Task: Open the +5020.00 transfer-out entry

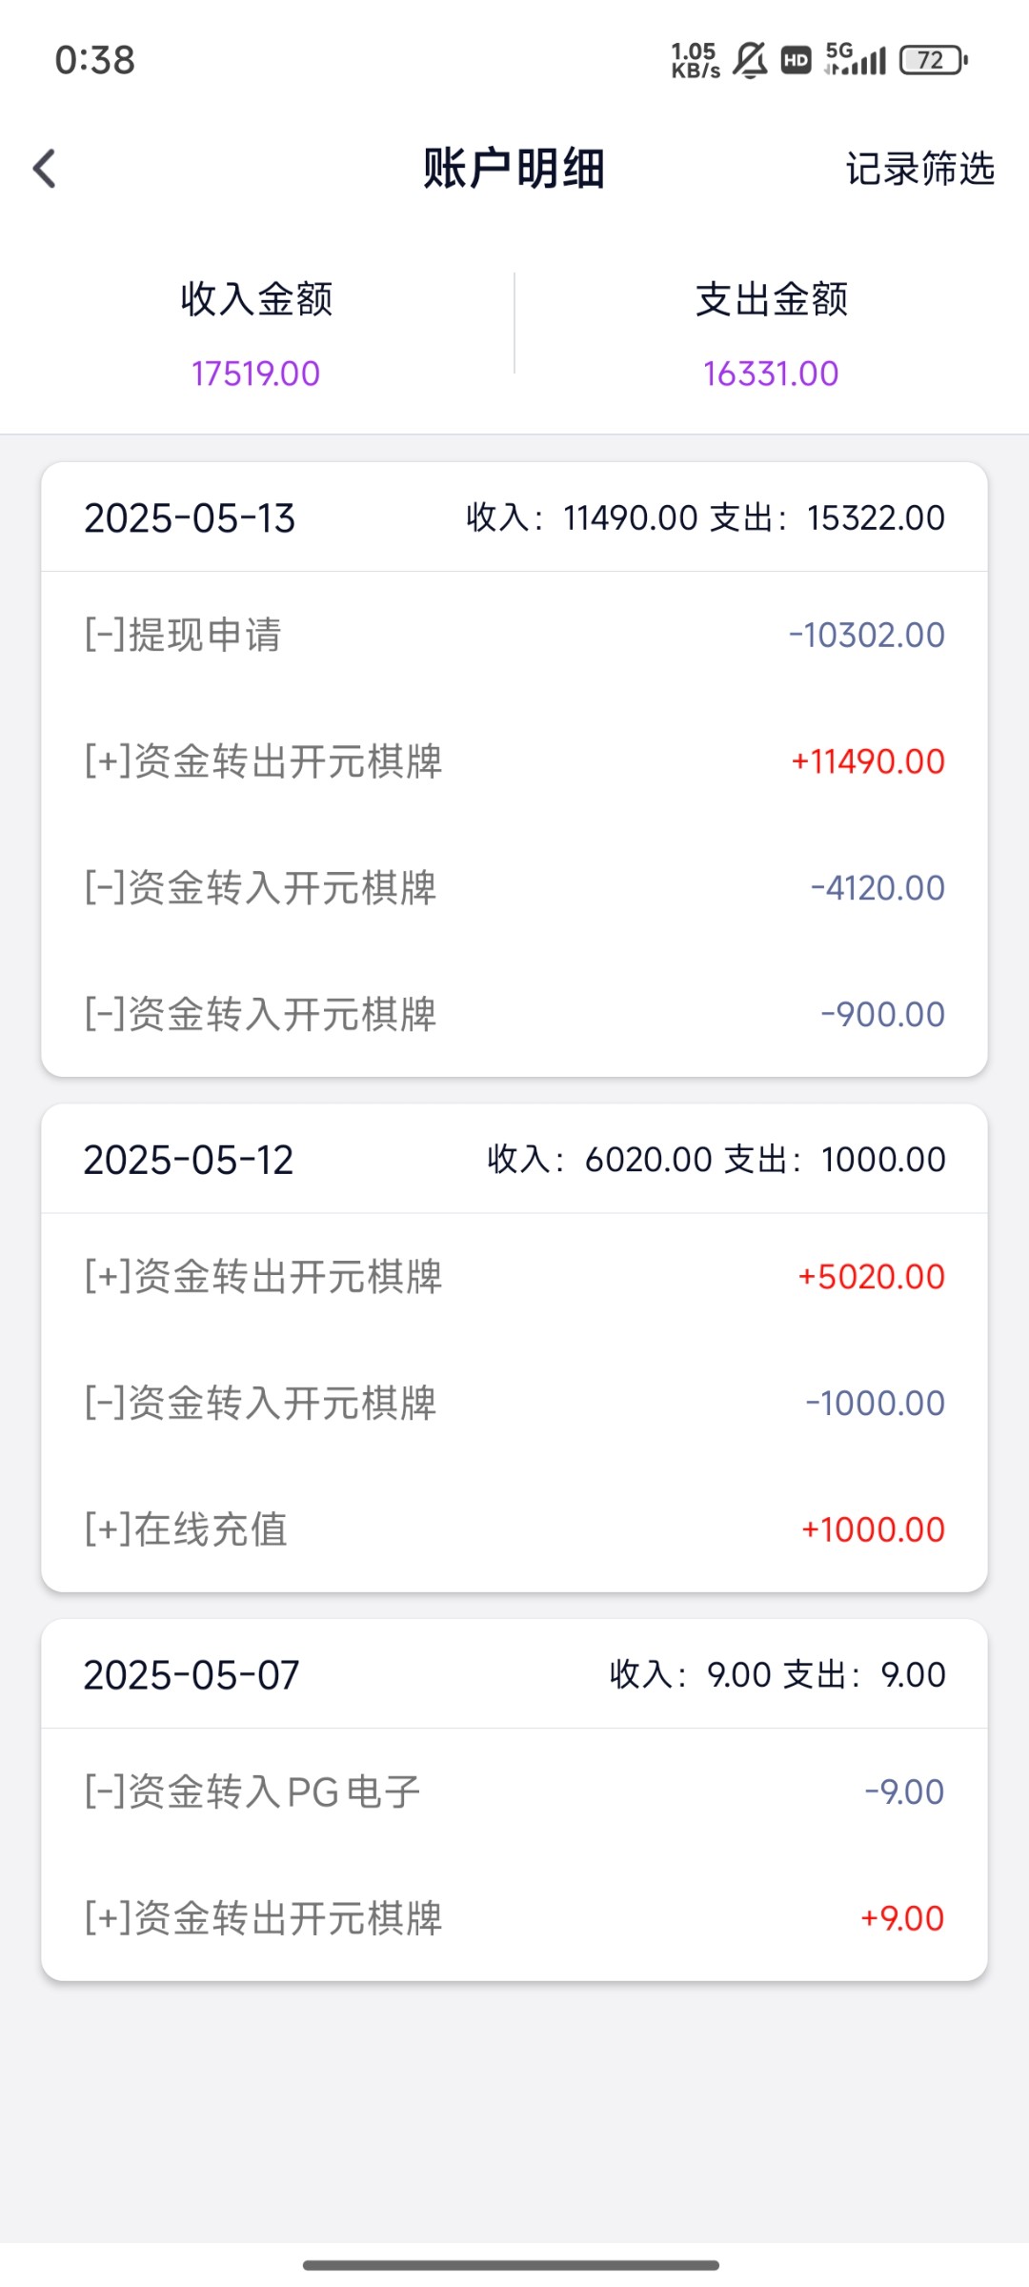Action: tap(514, 1277)
